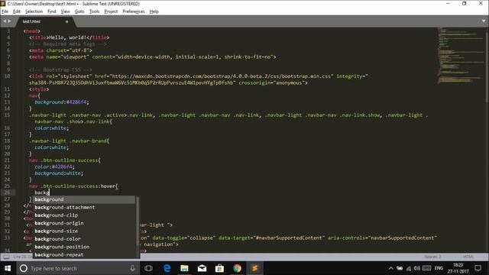This screenshot has width=489, height=275.
Task: Choose 'background-repeat' autocomplete suggestion
Action: 84,254
